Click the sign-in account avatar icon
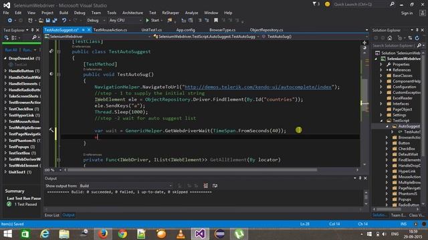This screenshot has width=428, height=240. [x=422, y=13]
